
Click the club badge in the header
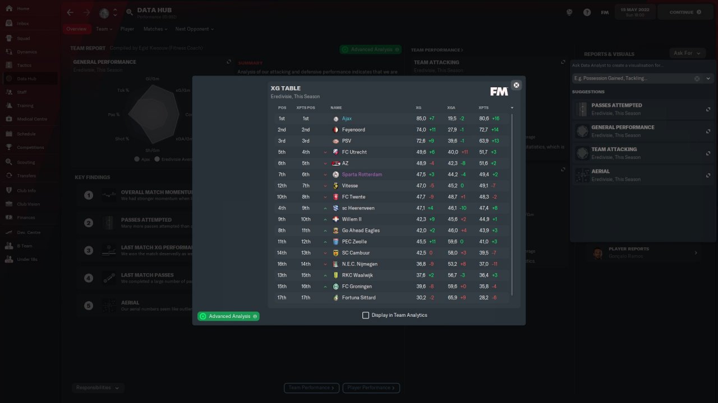[104, 12]
